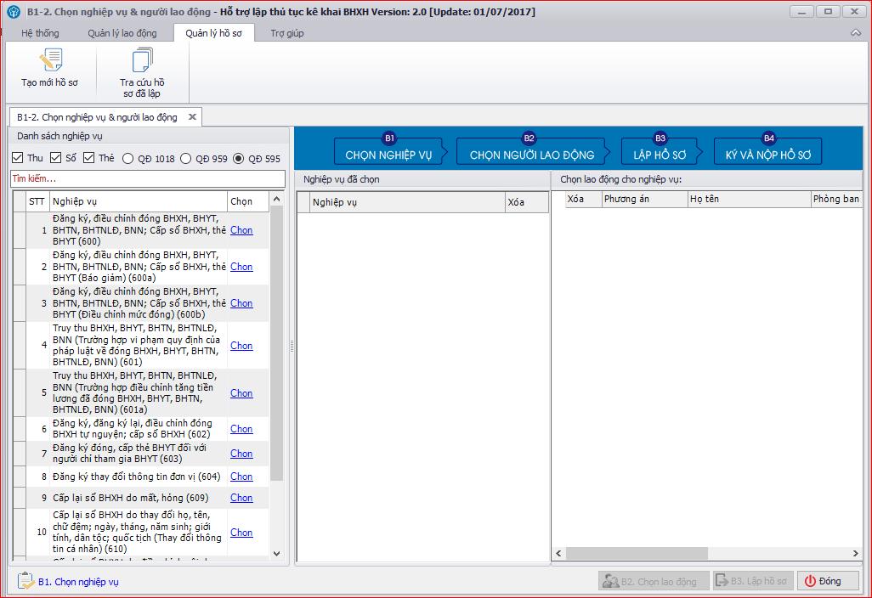Select the B3 Lập hồ sơ step banner
This screenshot has height=598, width=872.
[660, 150]
